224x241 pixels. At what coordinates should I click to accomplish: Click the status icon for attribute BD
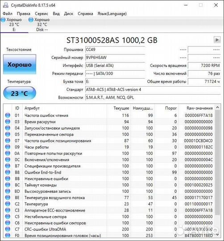[8, 191]
